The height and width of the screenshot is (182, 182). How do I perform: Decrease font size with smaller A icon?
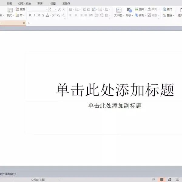point(64,9)
